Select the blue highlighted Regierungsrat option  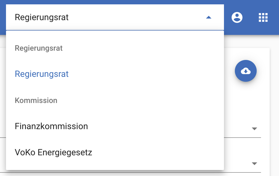(42, 74)
